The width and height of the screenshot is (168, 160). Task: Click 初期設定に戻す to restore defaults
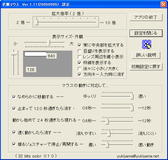tap(146, 67)
